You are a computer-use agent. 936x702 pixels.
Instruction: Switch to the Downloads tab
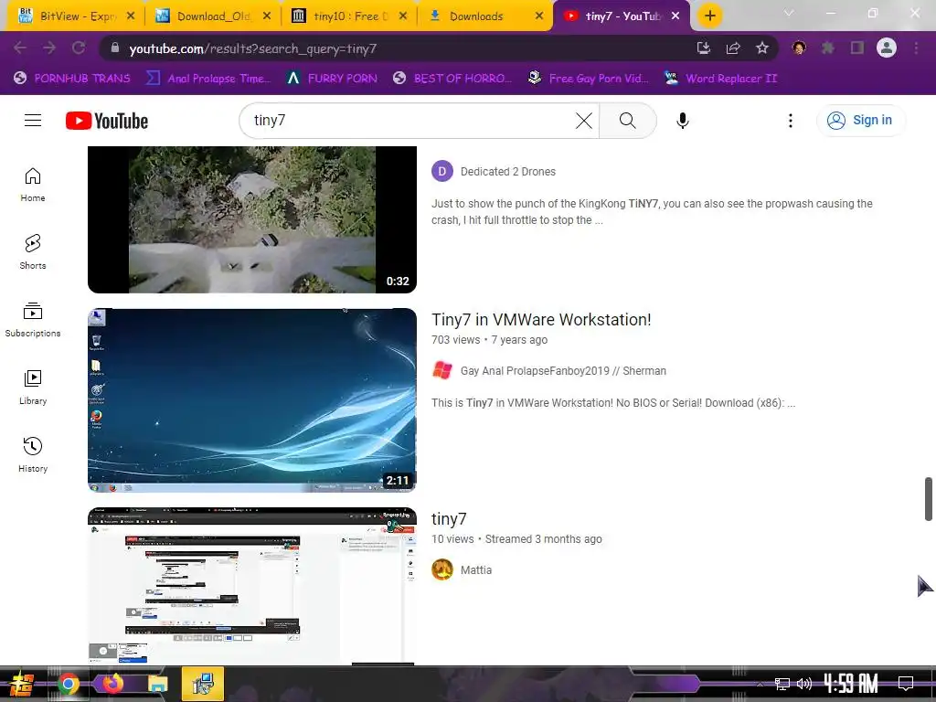coord(475,16)
